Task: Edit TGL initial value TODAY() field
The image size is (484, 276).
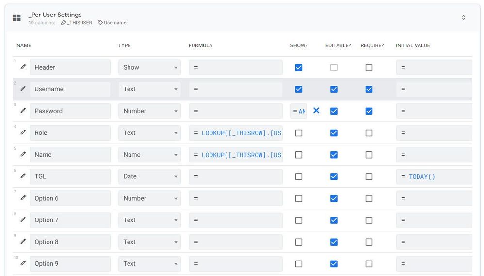Action: (x=434, y=176)
